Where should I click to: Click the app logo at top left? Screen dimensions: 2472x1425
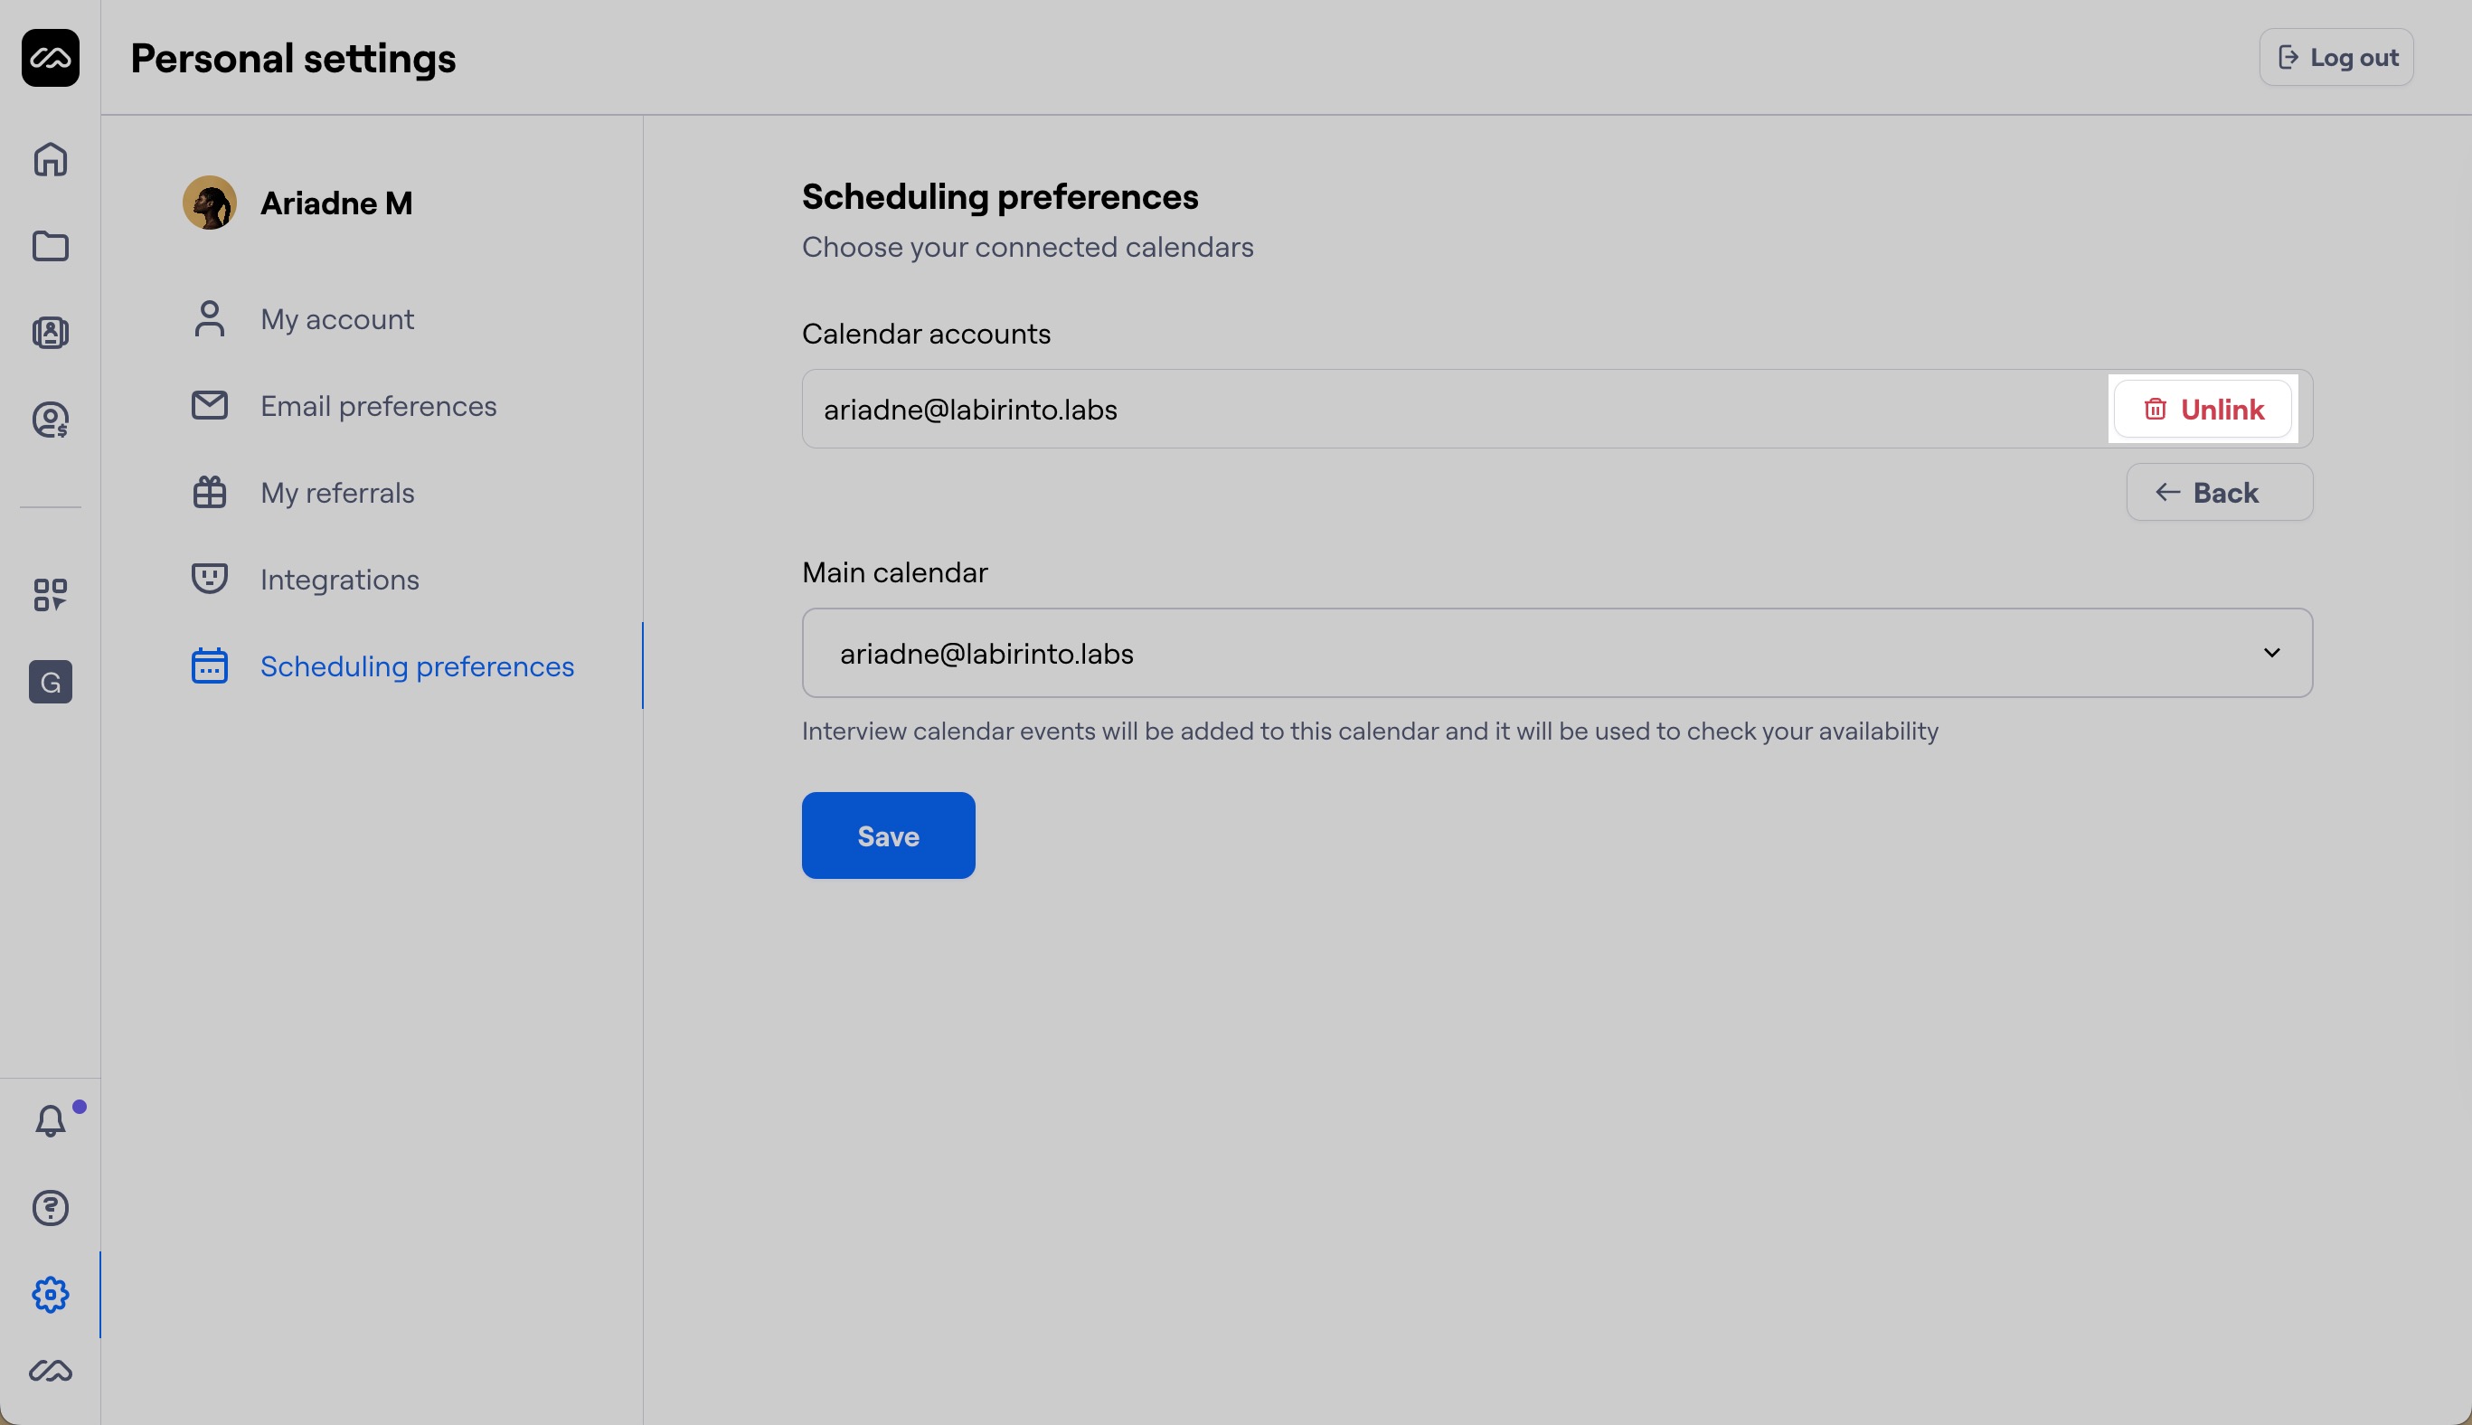pos(50,58)
